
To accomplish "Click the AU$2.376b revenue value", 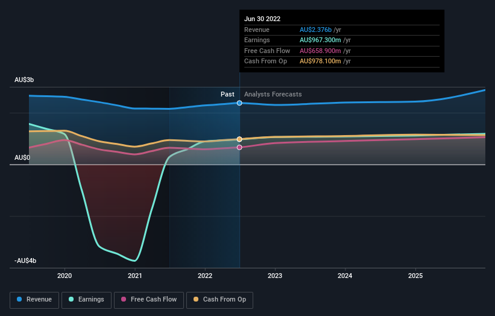I will click(315, 30).
